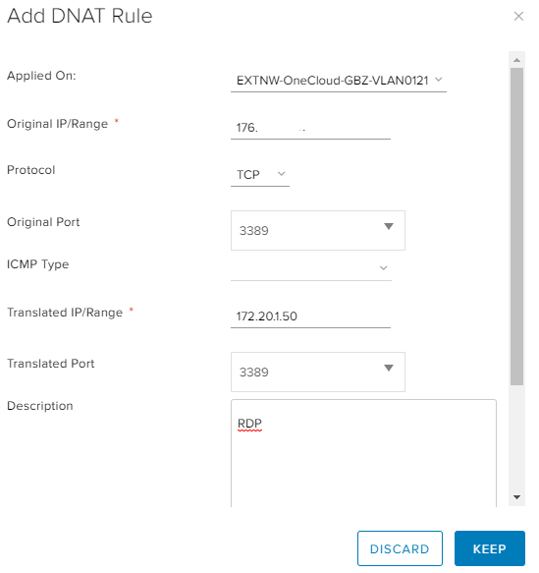Click the scrollbar up arrow
The image size is (539, 573).
pyautogui.click(x=516, y=60)
